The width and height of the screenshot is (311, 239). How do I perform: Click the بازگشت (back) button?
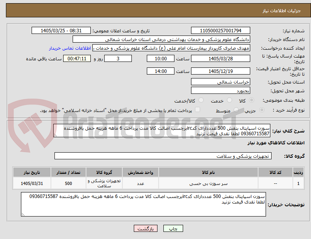[146, 228]
